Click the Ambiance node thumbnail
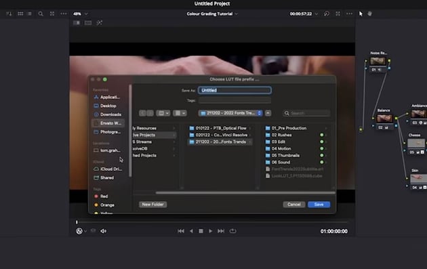Screen dimensions: 427x269 click(x=419, y=114)
